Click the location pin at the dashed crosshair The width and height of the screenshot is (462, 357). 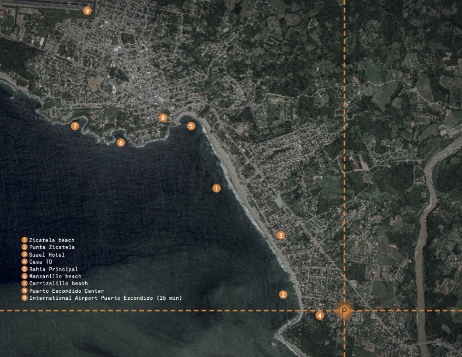click(x=345, y=310)
